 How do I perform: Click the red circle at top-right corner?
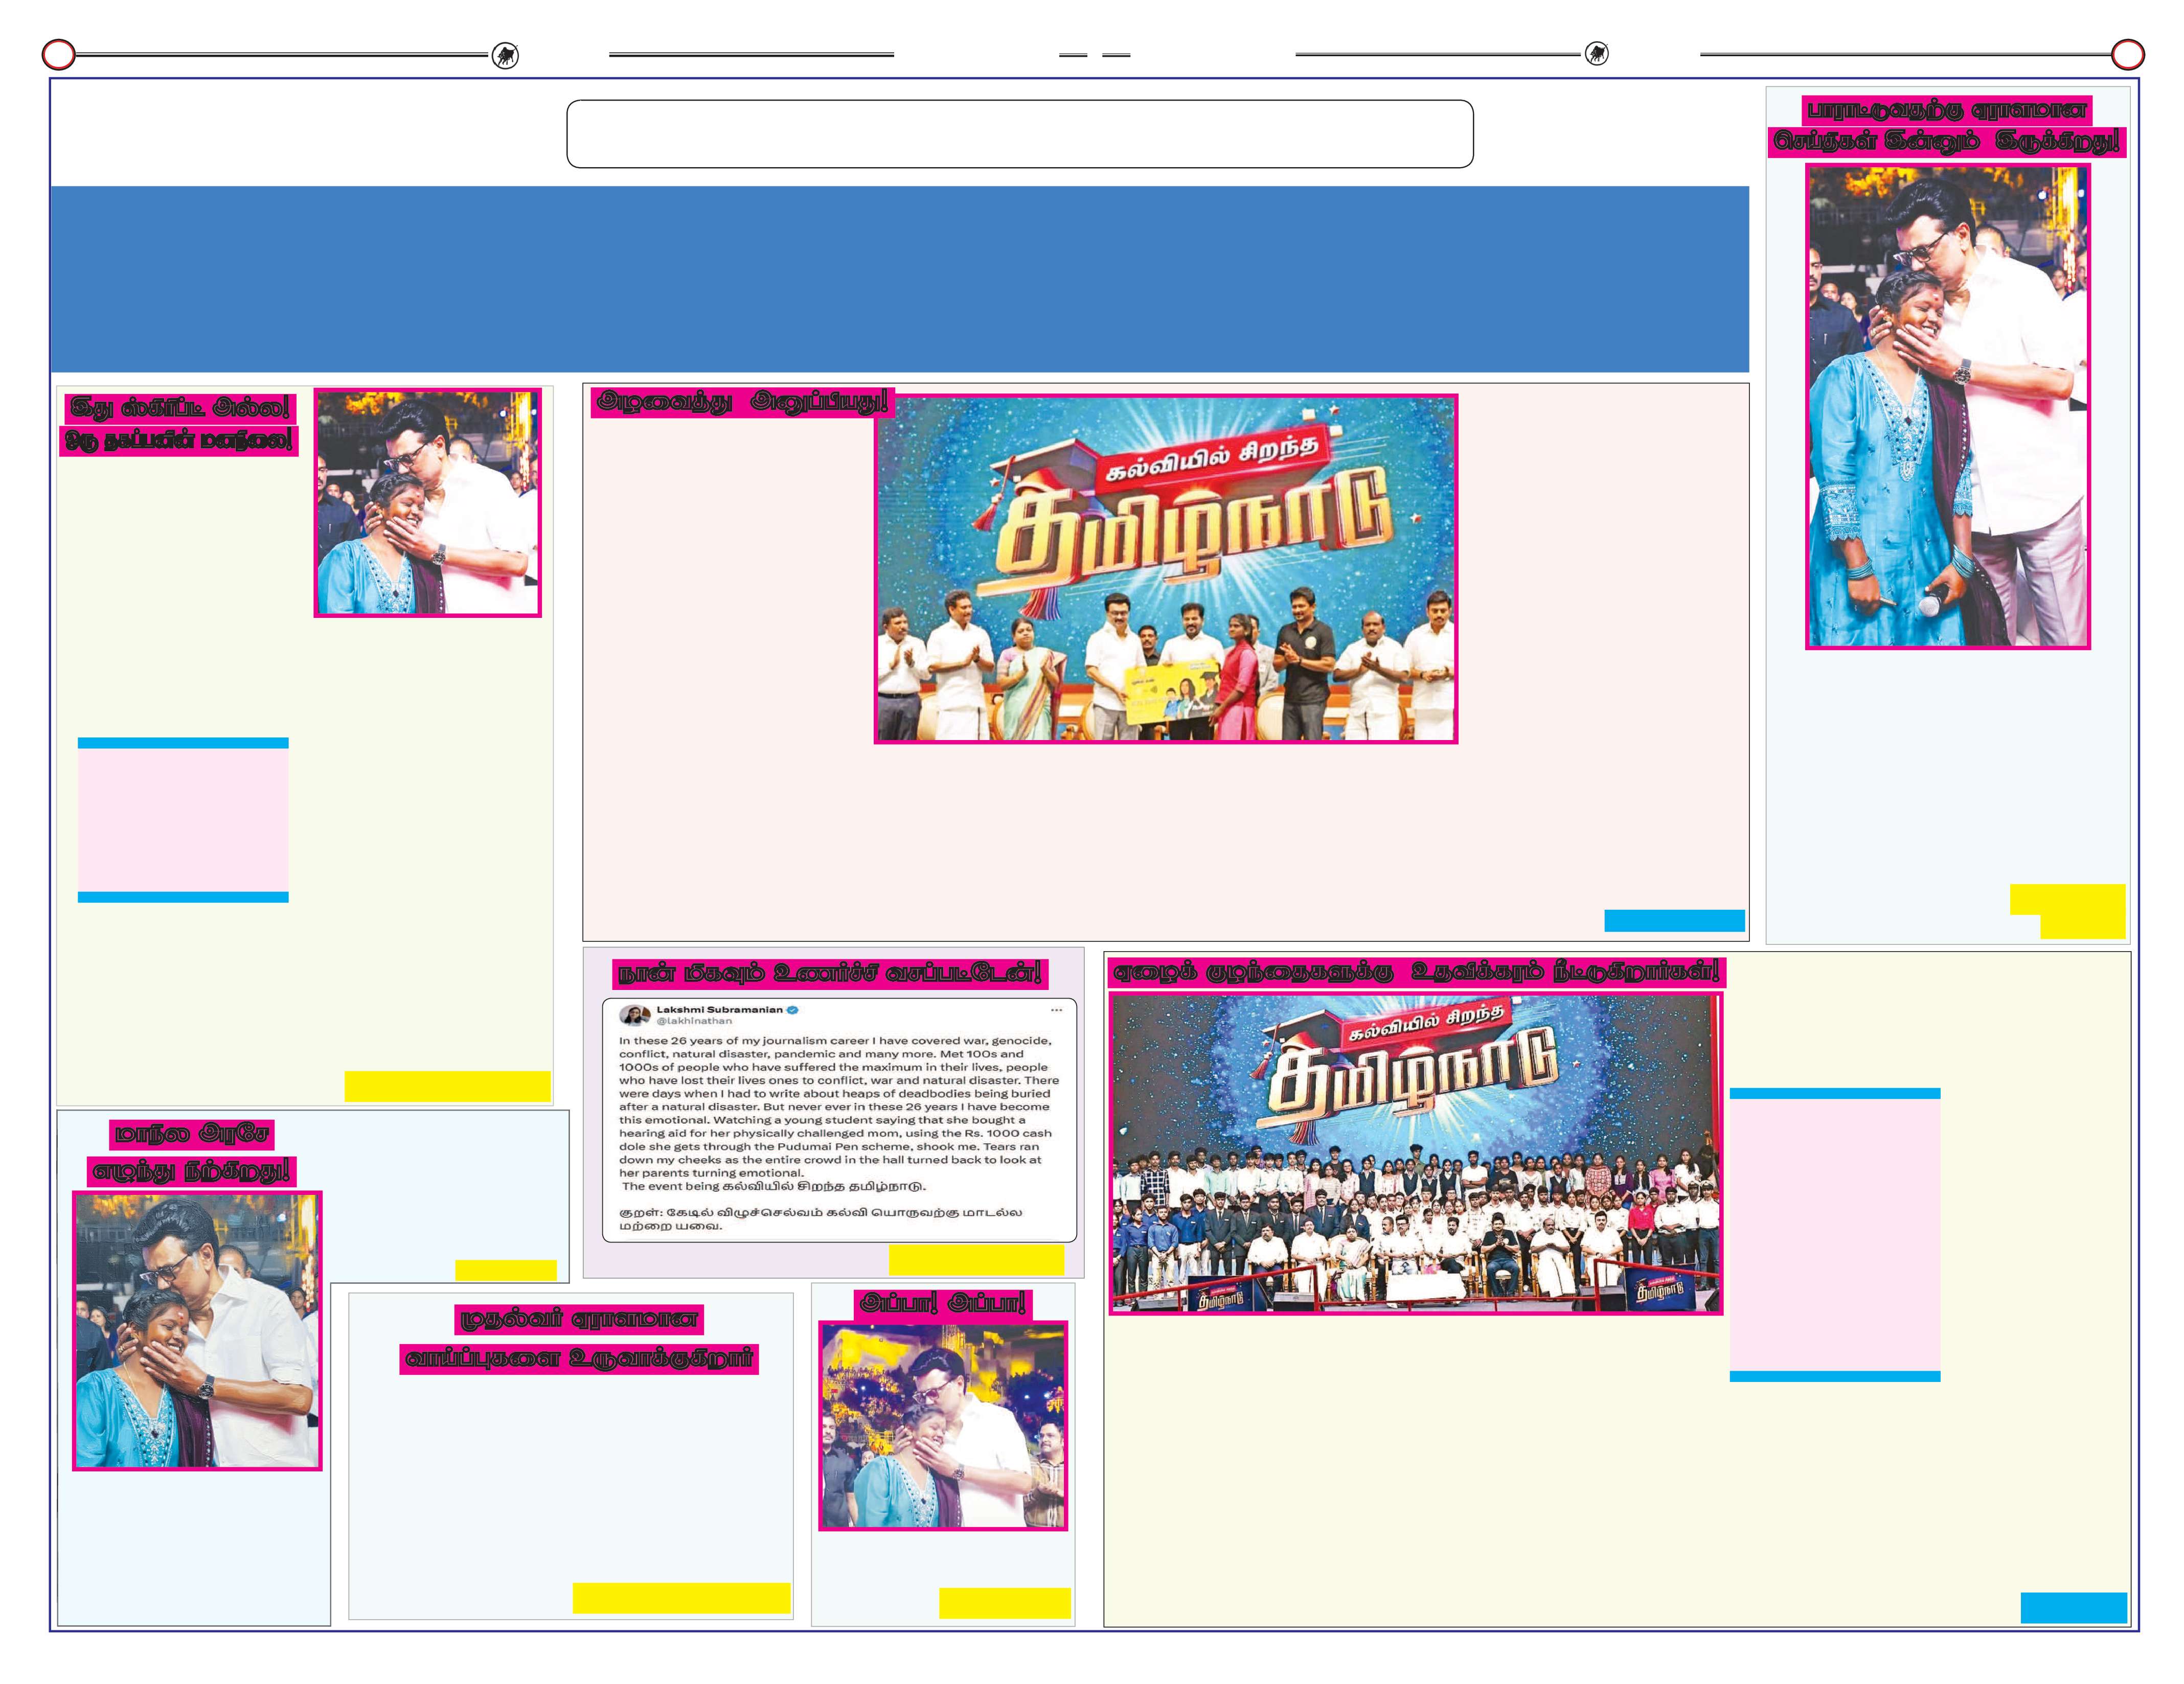coord(2127,54)
